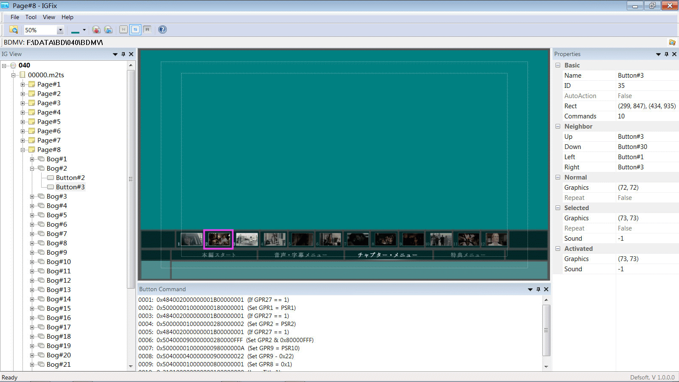Viewport: 679px width, 382px height.
Task: Click the folder icon at BDMV path bar end
Action: tap(672, 42)
